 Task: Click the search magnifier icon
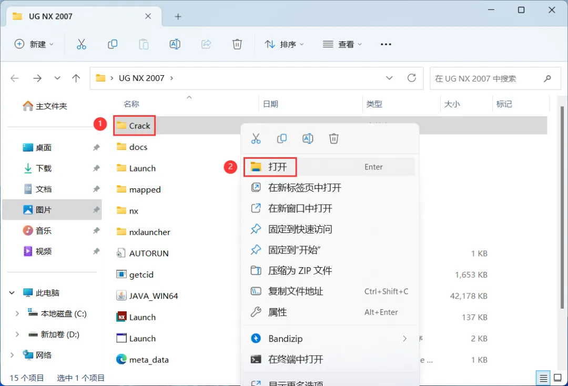click(x=547, y=78)
